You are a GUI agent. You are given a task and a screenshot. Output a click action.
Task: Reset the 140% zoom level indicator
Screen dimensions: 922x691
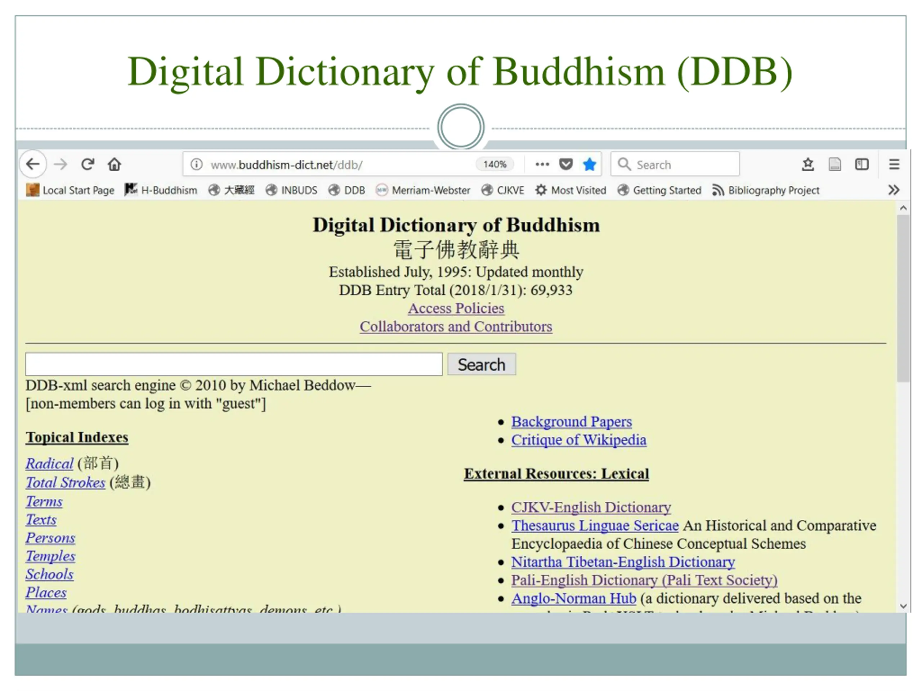495,164
